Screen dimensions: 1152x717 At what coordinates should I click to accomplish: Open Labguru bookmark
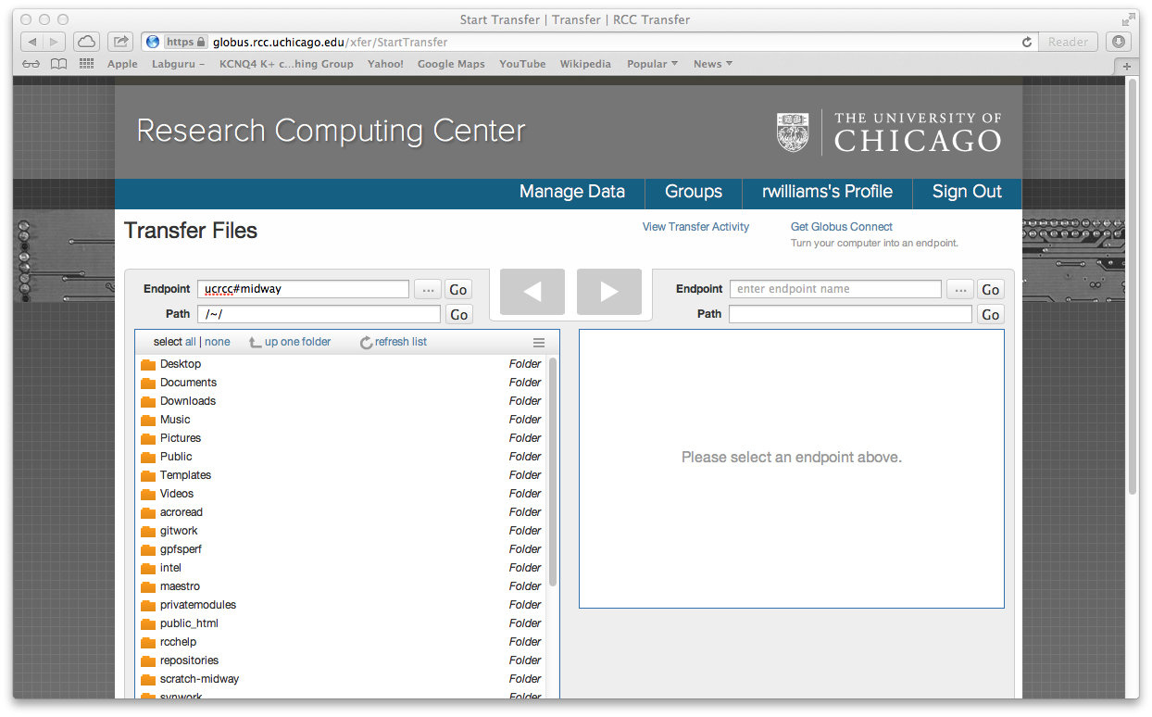coord(178,64)
